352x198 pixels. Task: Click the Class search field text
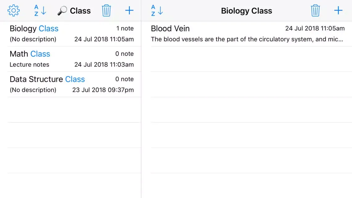80,11
